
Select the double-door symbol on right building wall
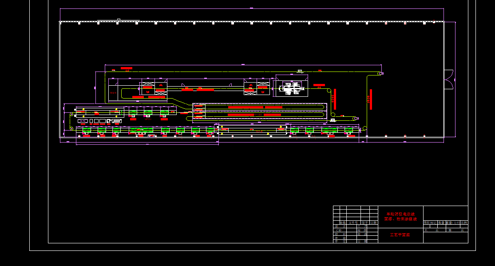coord(448,79)
